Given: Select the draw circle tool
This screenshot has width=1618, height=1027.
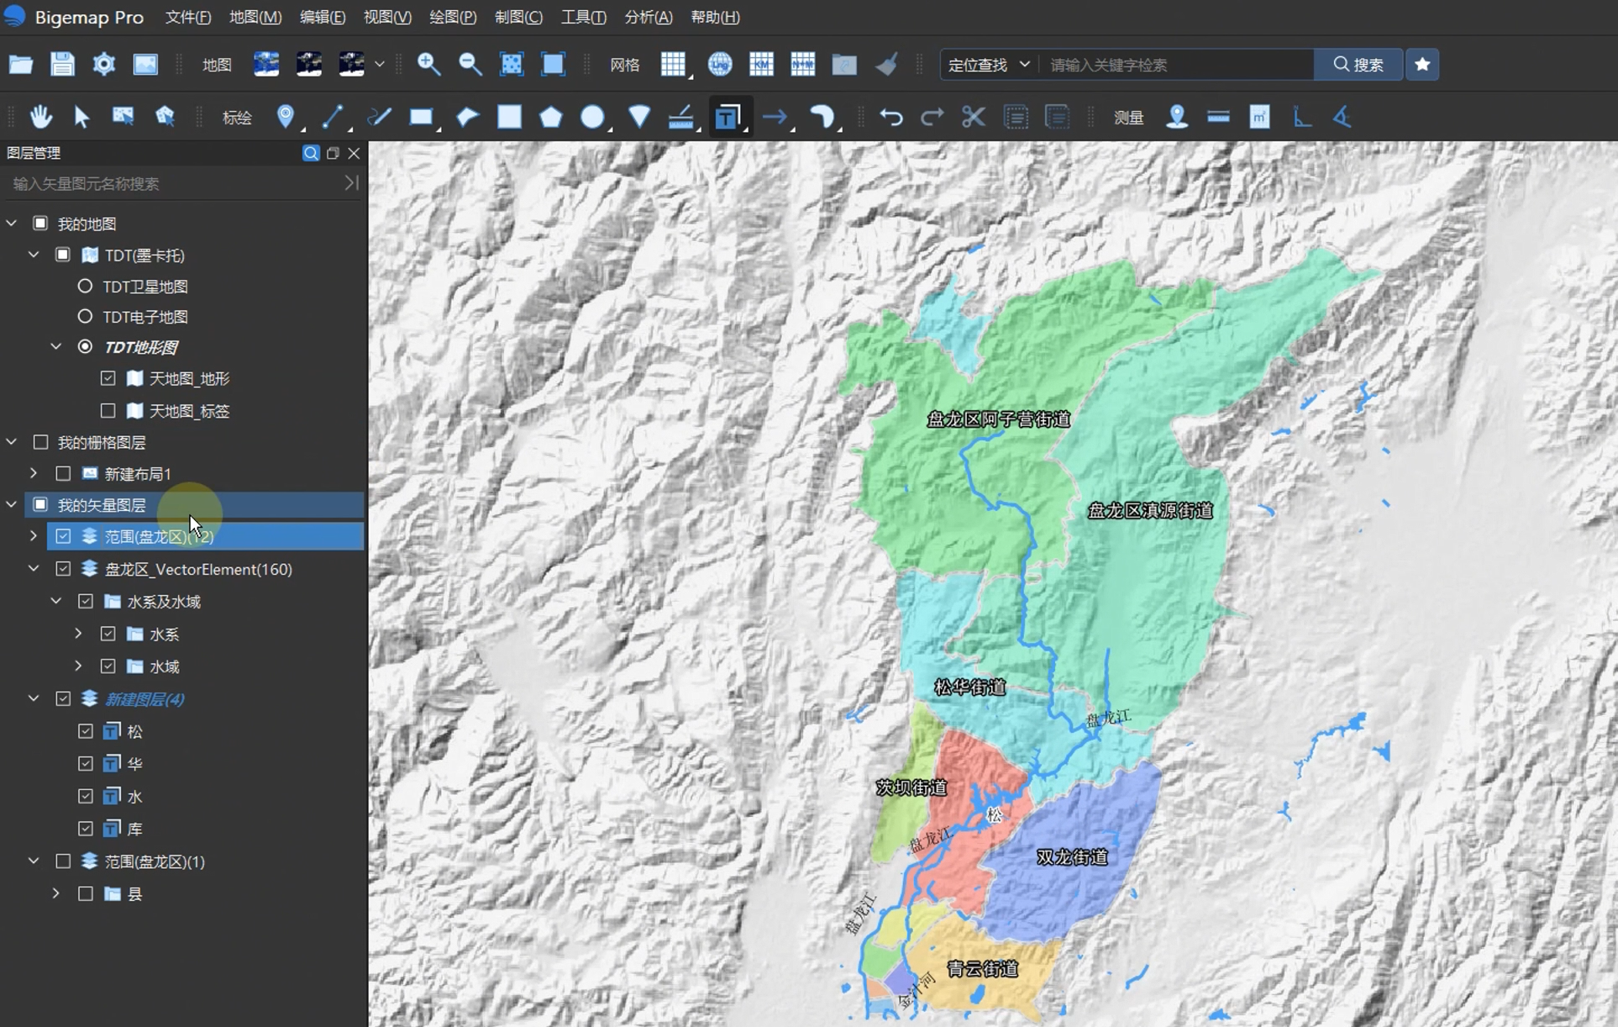Looking at the screenshot, I should (592, 117).
